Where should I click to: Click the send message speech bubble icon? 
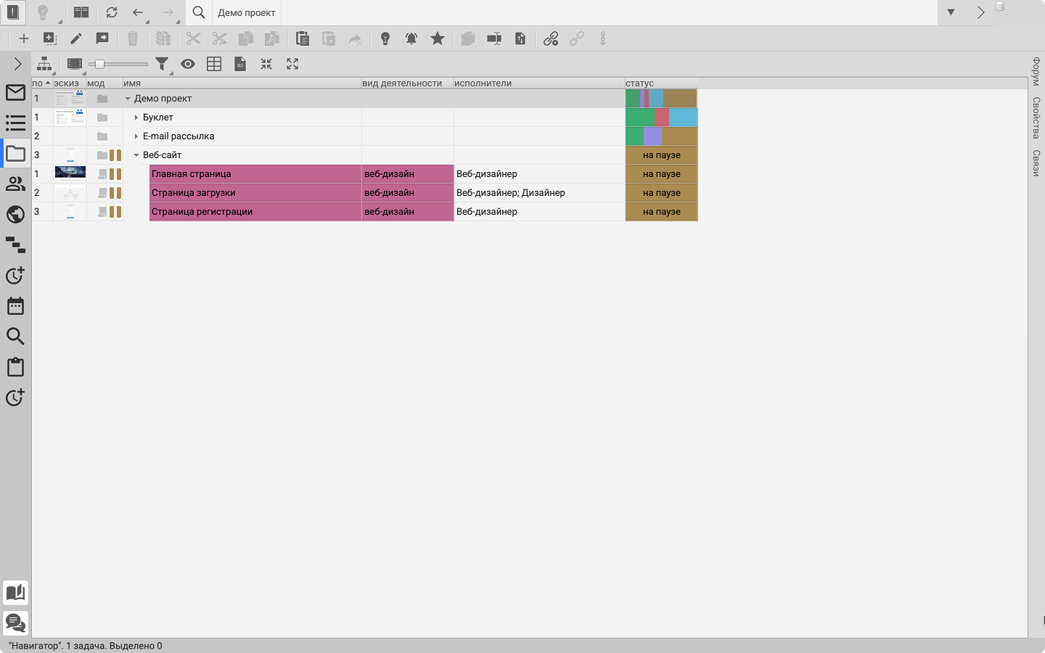click(x=102, y=39)
